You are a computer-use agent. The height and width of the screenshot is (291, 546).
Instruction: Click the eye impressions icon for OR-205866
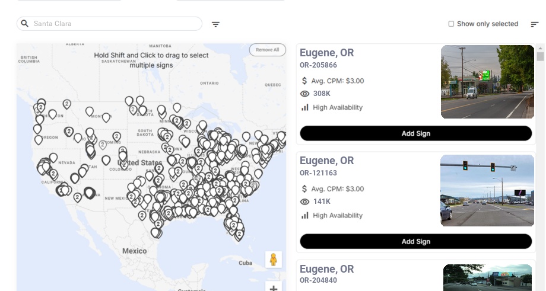tap(305, 94)
